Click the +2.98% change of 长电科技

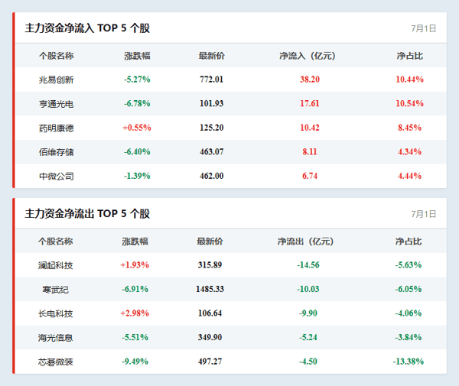click(135, 313)
